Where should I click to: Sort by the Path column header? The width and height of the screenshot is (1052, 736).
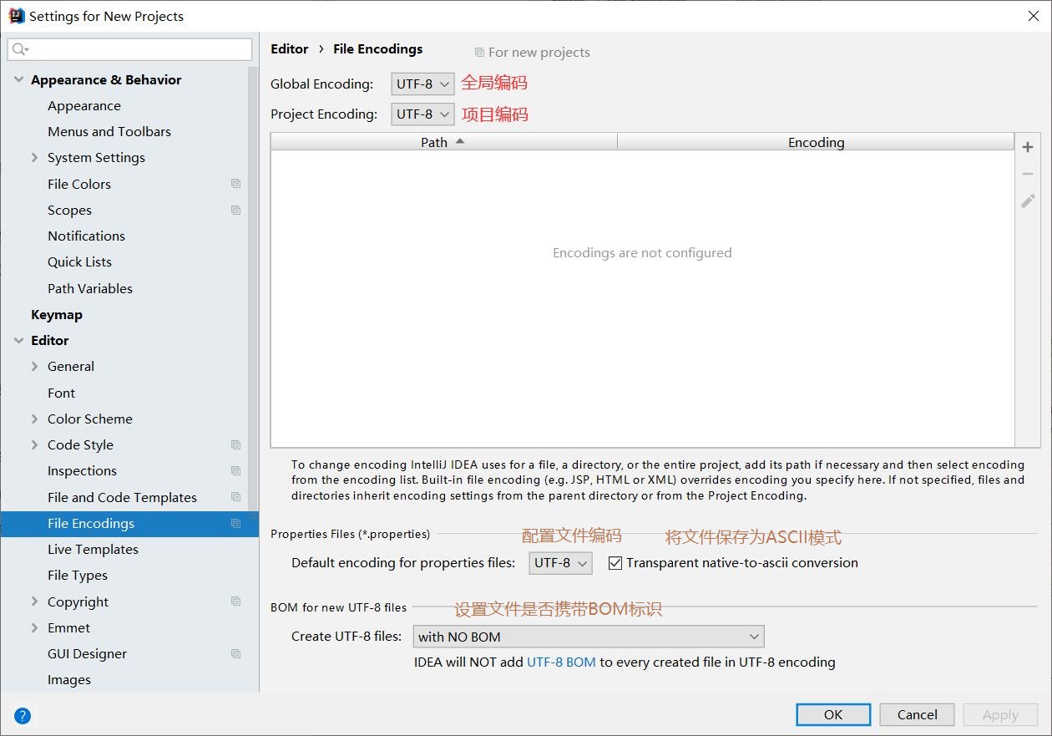[443, 142]
